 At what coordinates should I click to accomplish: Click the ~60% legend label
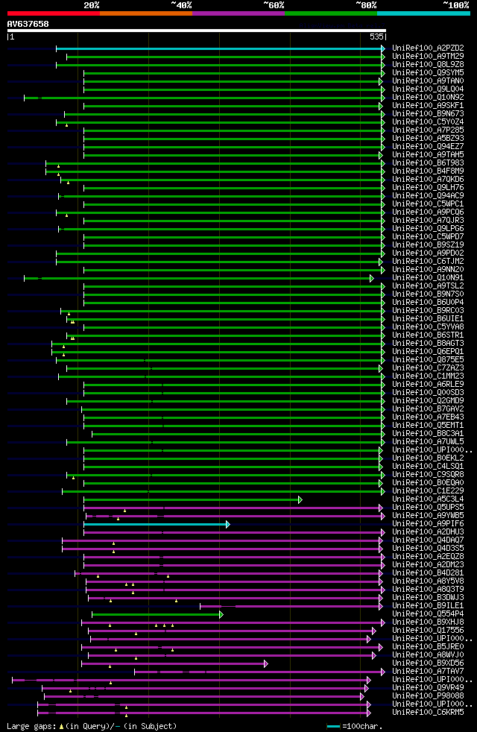coord(274,5)
